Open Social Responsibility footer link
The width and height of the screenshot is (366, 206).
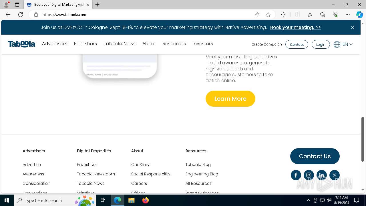pos(151,174)
